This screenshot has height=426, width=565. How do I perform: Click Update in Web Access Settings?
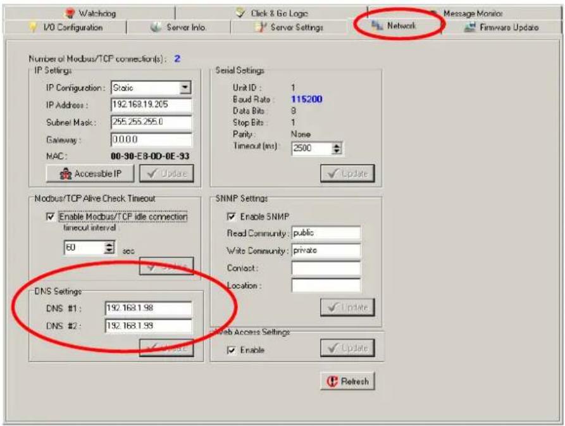click(347, 348)
